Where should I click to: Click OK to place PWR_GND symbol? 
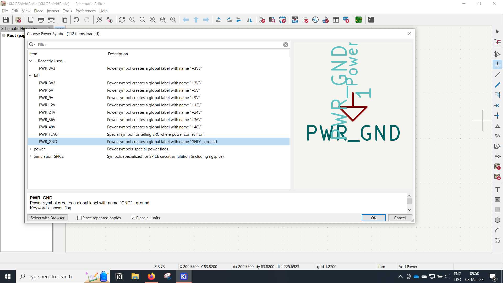pos(373,218)
